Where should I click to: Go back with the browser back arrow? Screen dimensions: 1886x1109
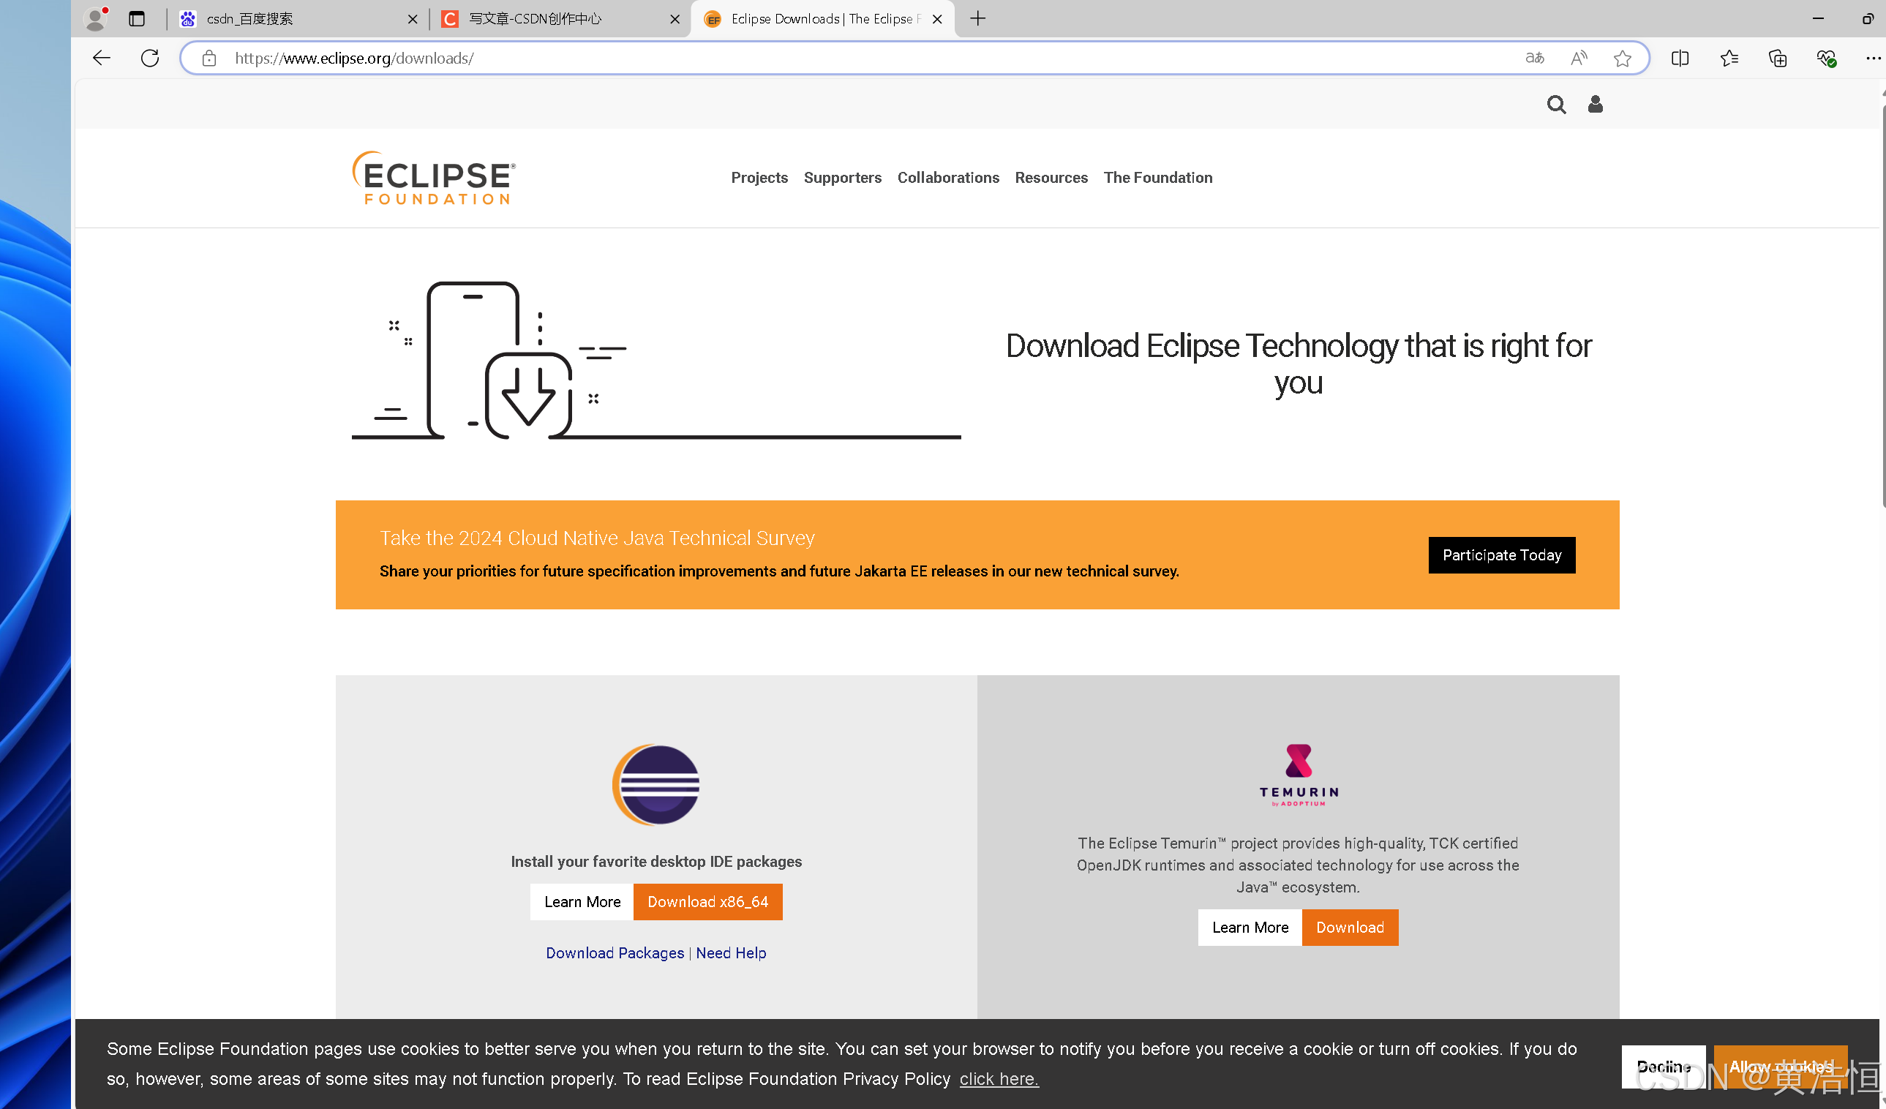click(102, 58)
